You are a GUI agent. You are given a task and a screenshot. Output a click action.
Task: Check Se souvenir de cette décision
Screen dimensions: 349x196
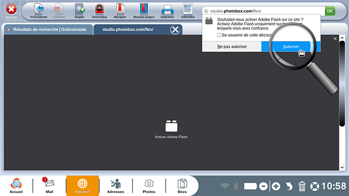pyautogui.click(x=219, y=35)
